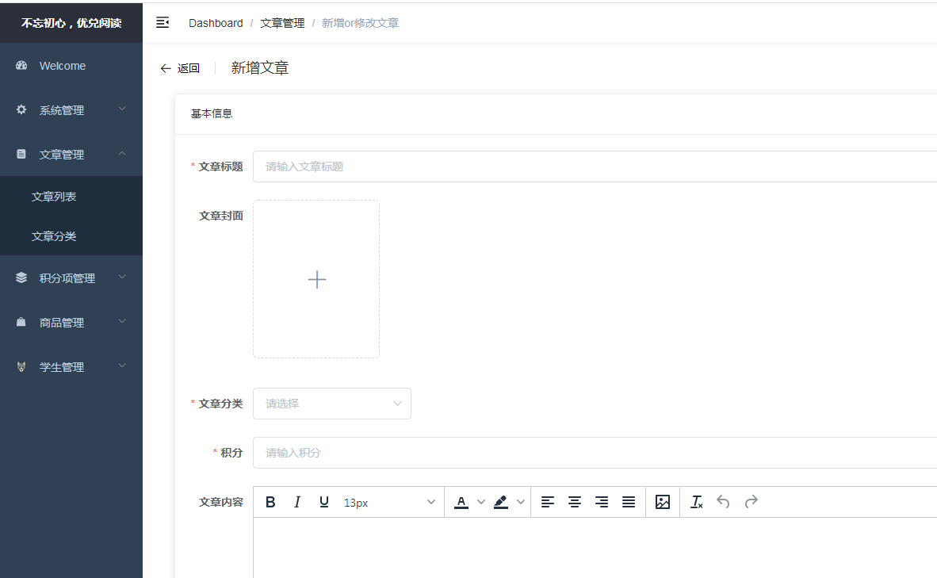Viewport: 937px width, 578px height.
Task: Click the 商品管理 bag icon
Action: pos(21,322)
